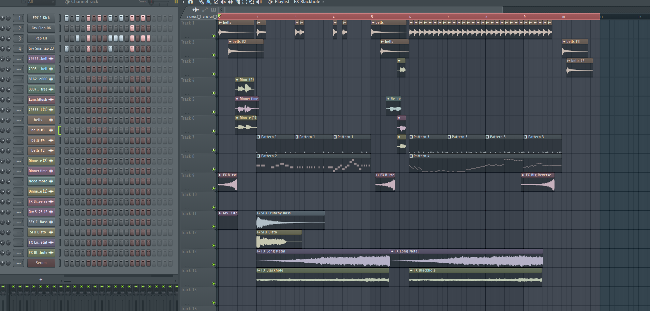
Task: Toggle the fifth step of Grv Clap 06
Action: click(x=89, y=28)
